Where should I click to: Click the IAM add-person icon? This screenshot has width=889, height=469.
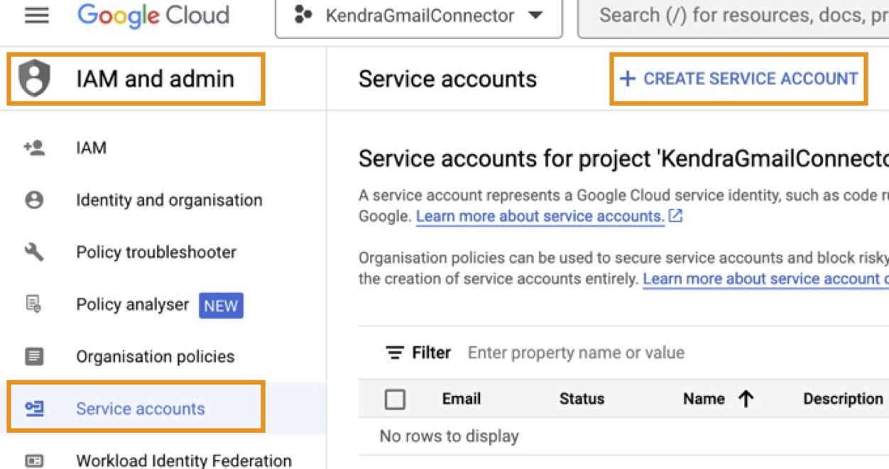pos(34,148)
